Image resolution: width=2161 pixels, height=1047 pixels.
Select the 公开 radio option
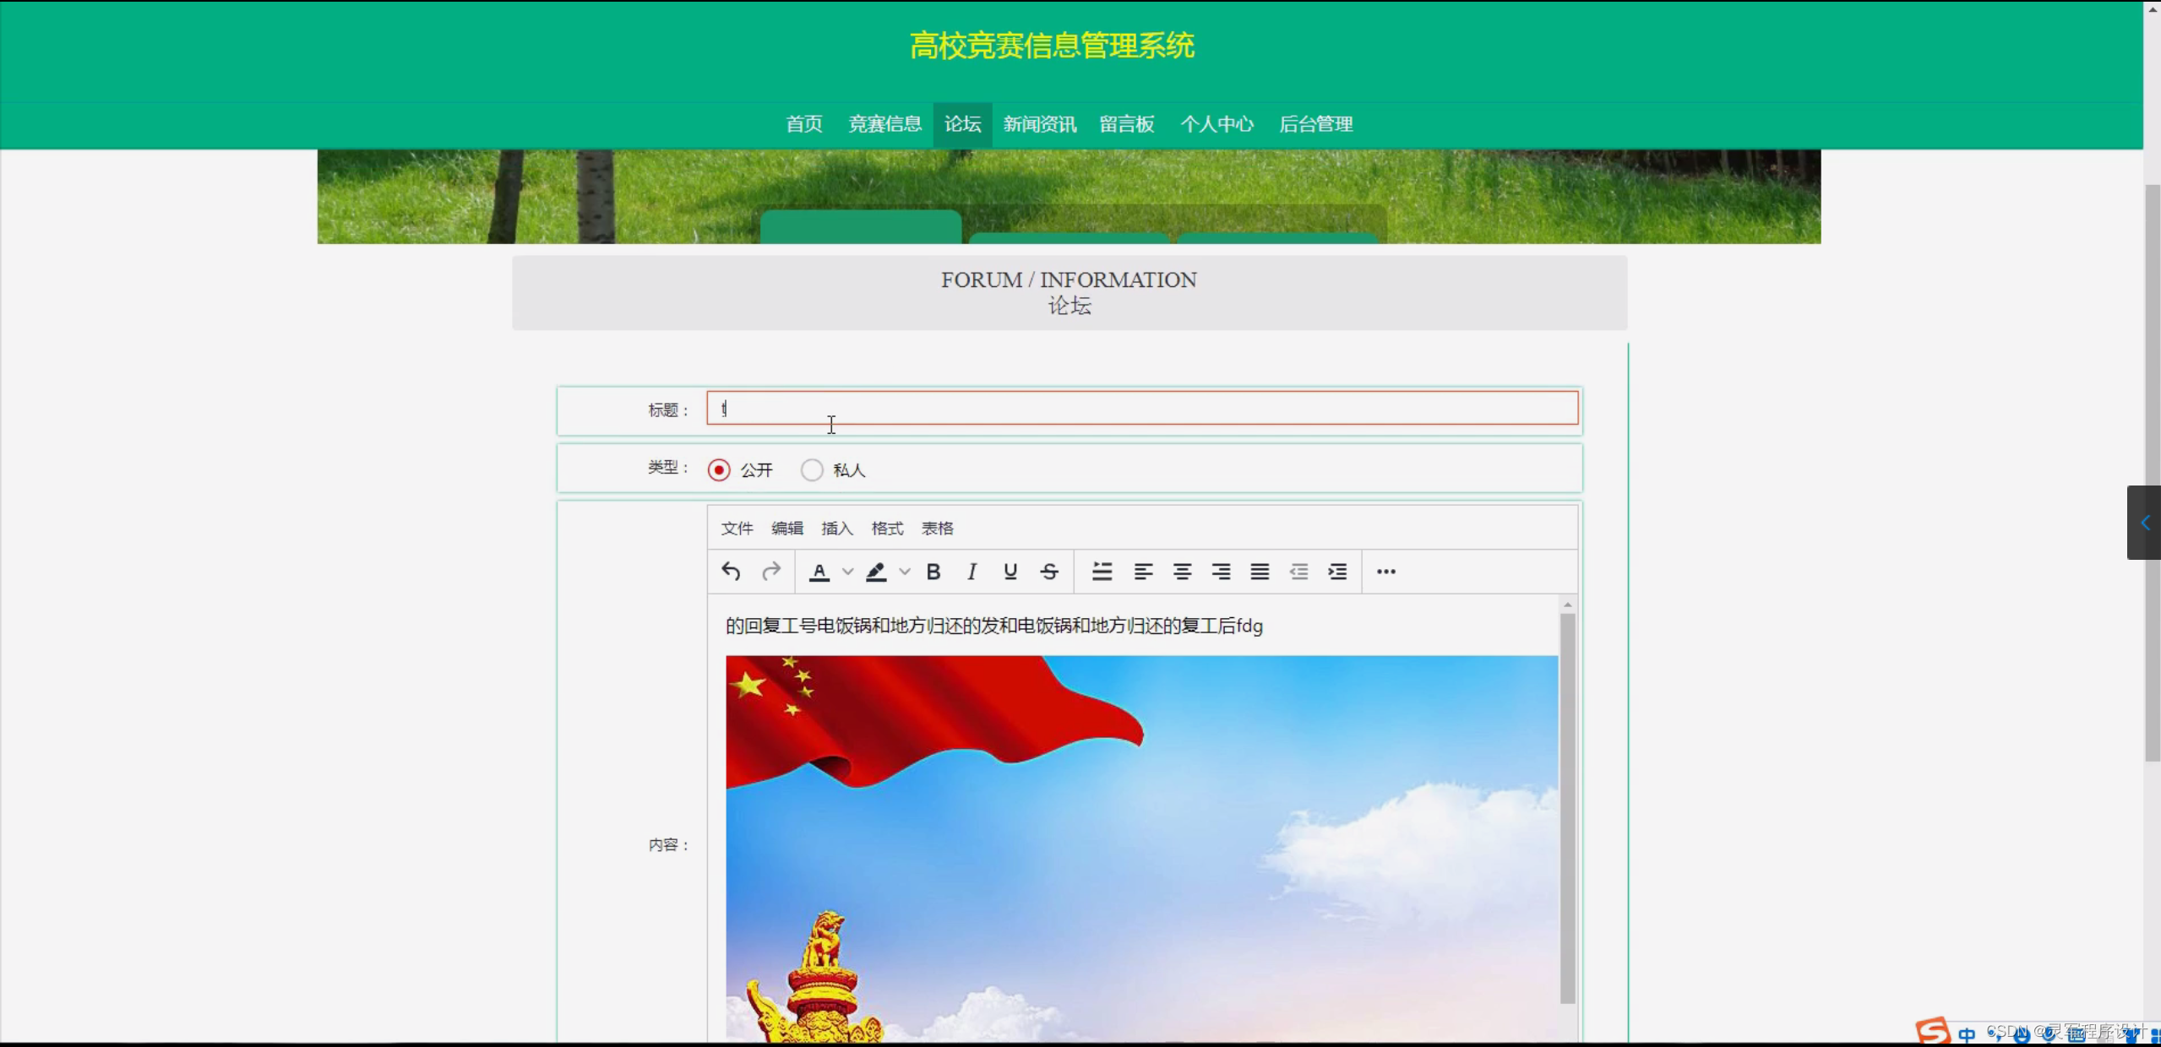pos(719,470)
